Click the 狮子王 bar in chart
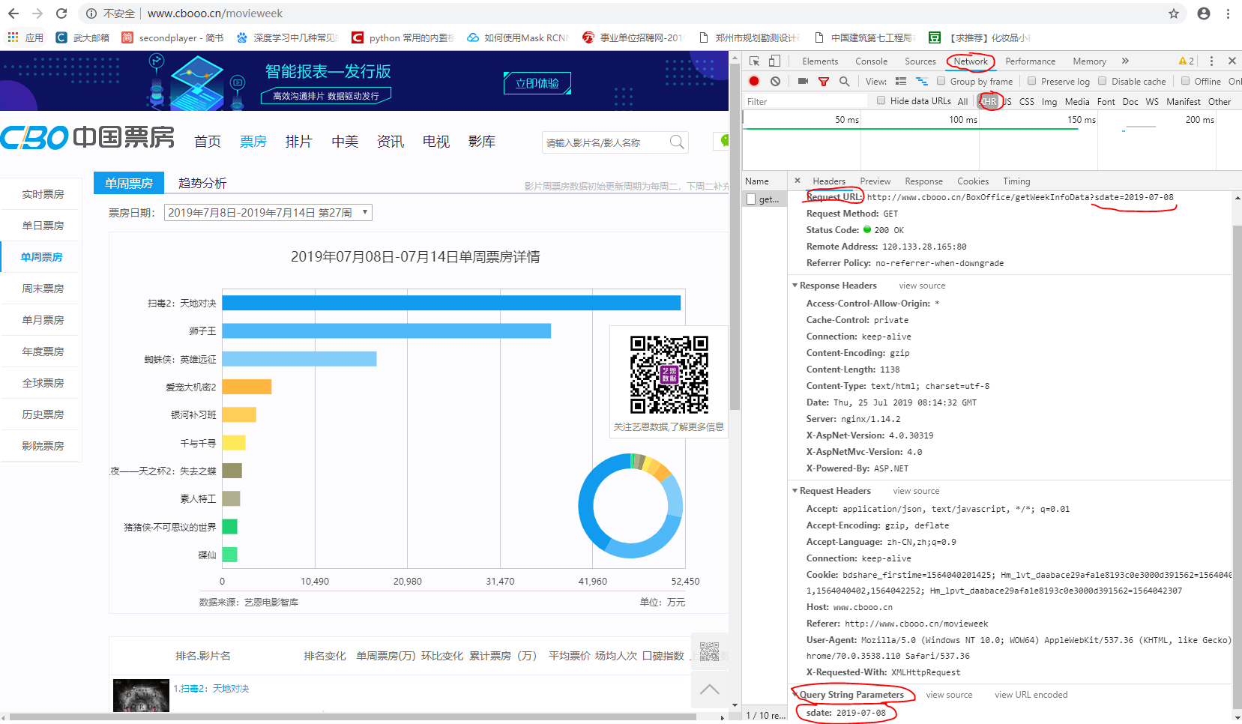The image size is (1242, 724). pyautogui.click(x=387, y=331)
